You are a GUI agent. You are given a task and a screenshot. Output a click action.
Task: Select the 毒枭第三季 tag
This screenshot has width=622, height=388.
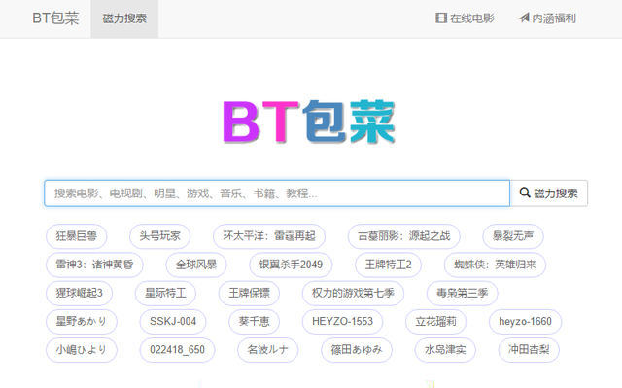click(x=463, y=293)
